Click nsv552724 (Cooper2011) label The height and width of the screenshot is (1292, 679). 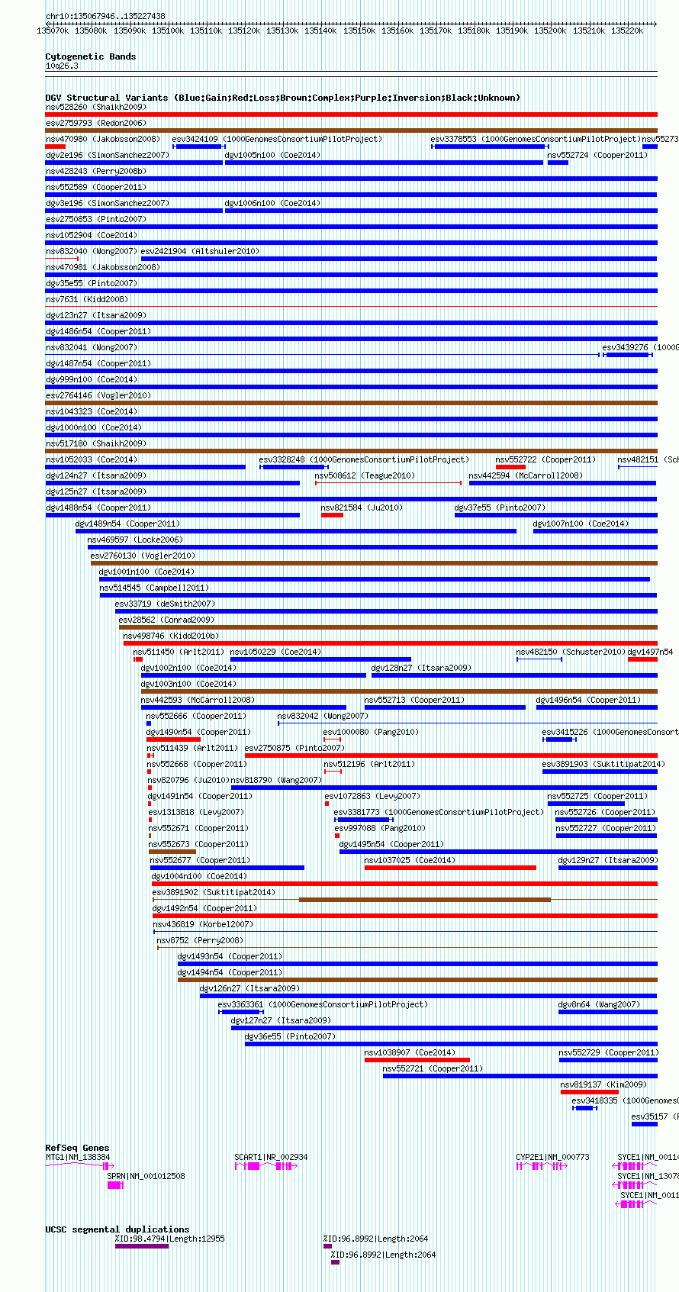(x=597, y=155)
